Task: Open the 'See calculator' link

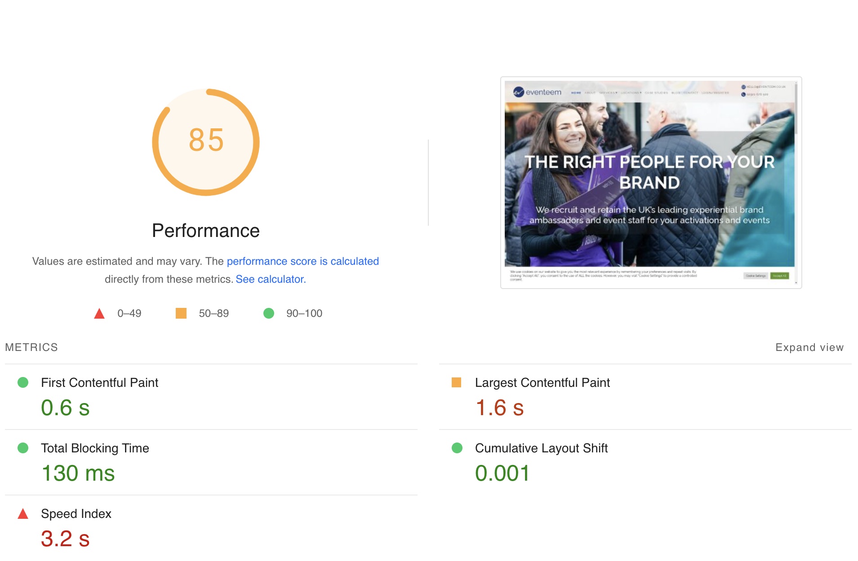Action: click(270, 279)
